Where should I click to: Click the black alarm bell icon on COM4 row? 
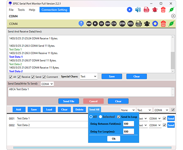coord(147,24)
